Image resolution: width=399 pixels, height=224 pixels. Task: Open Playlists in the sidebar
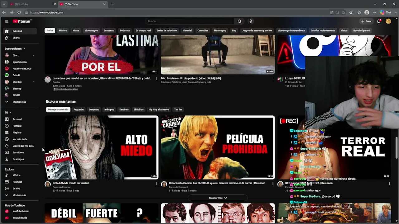coord(20,133)
